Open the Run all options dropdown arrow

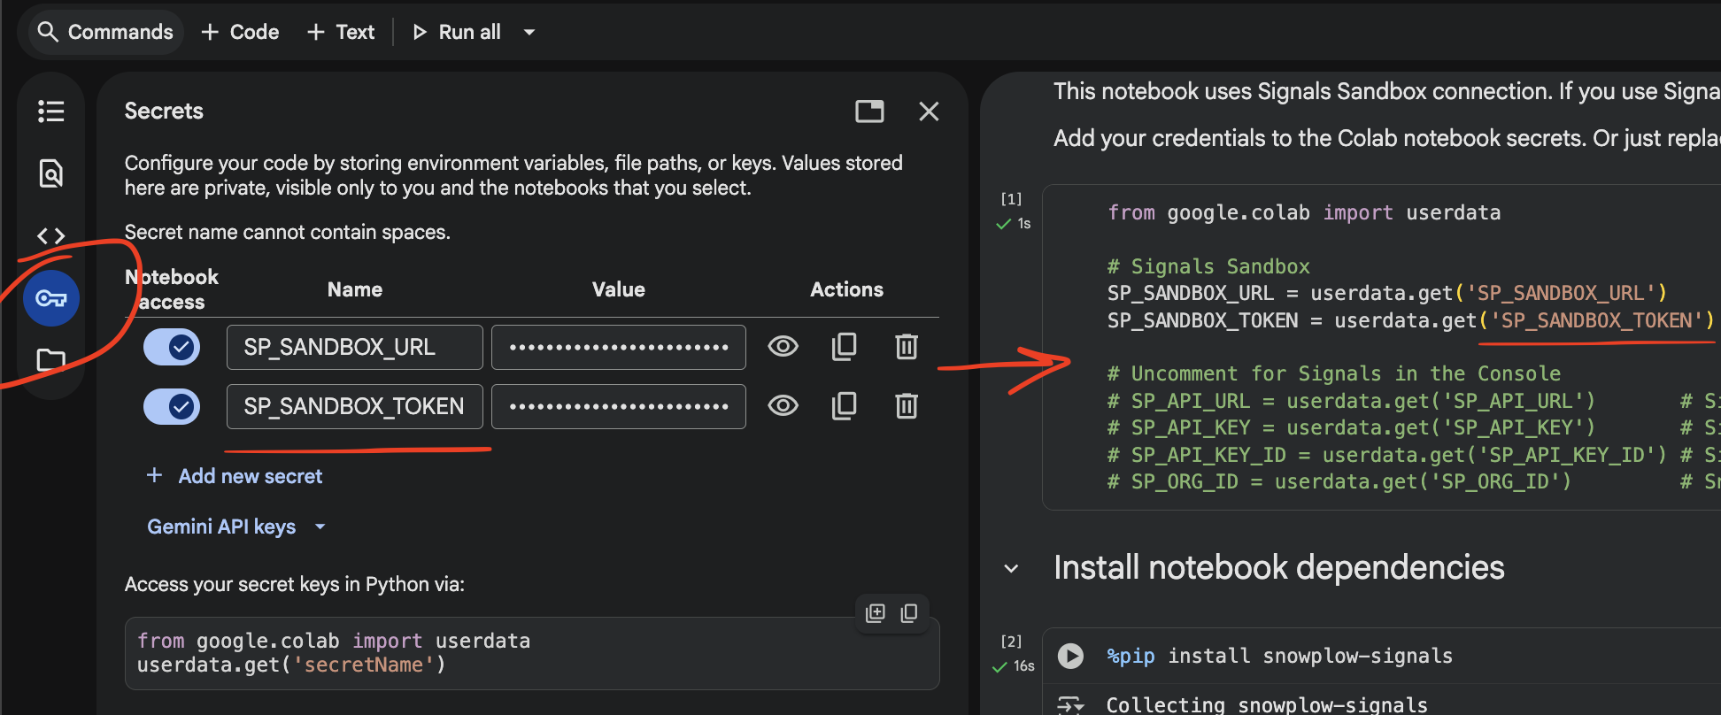tap(529, 33)
